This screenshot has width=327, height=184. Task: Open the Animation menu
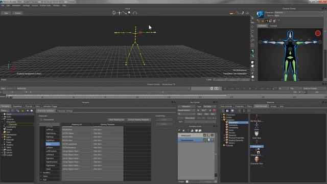16,6
